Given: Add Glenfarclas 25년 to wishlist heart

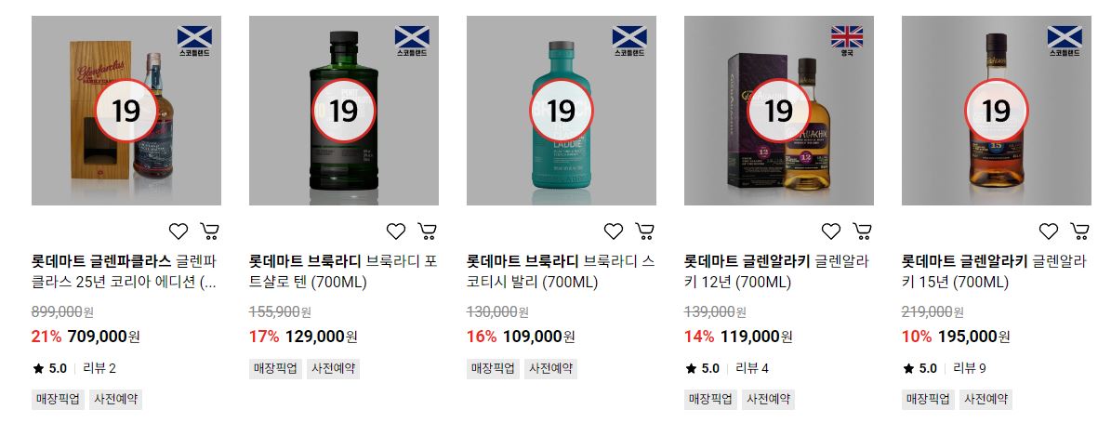Looking at the screenshot, I should 179,231.
